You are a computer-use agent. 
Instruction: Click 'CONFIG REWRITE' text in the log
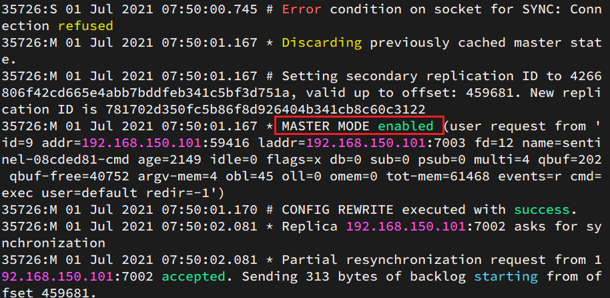(x=338, y=210)
